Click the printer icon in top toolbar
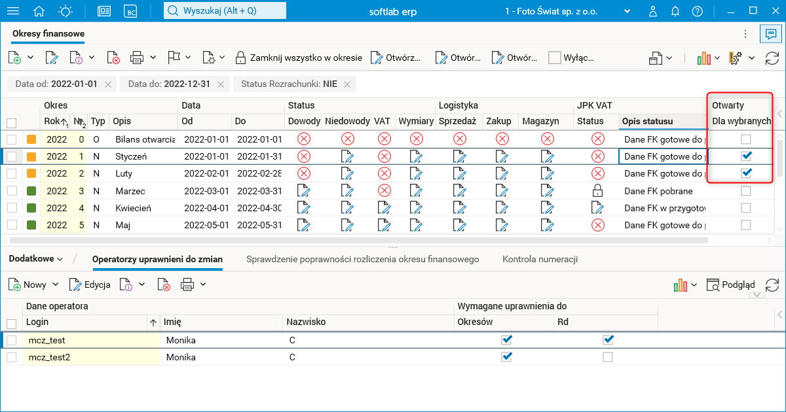The width and height of the screenshot is (786, 412). [x=137, y=58]
